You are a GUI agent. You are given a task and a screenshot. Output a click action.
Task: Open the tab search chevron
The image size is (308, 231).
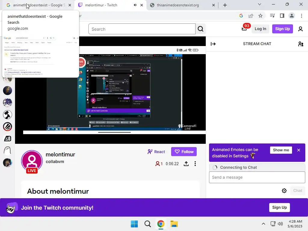[260, 4]
